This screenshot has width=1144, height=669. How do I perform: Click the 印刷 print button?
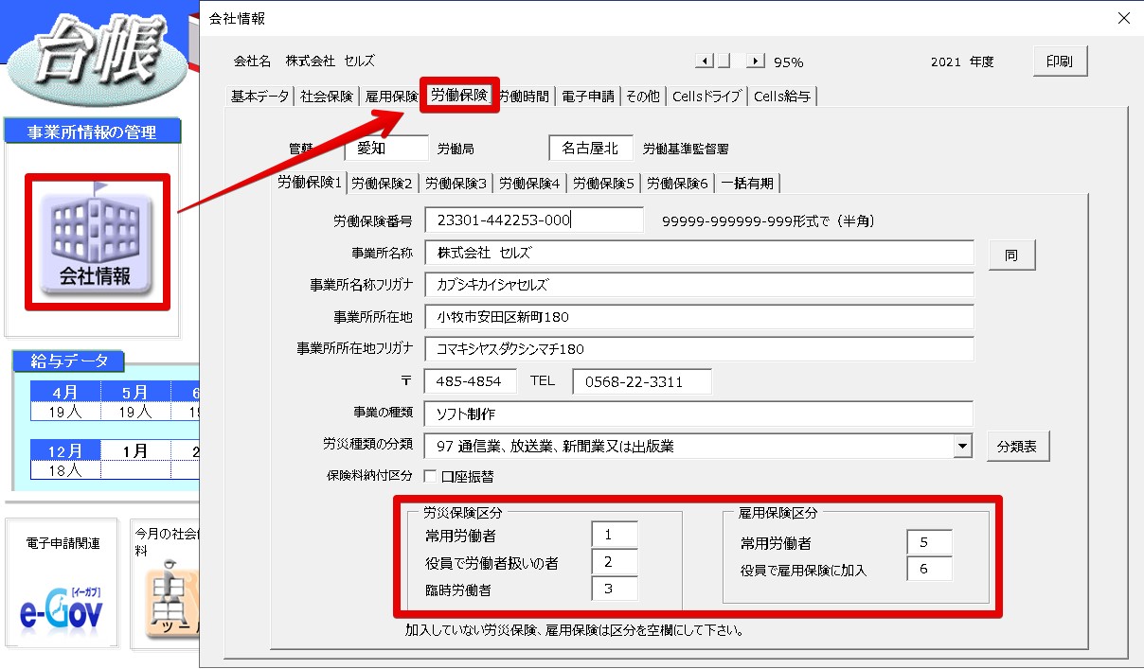(x=1060, y=62)
